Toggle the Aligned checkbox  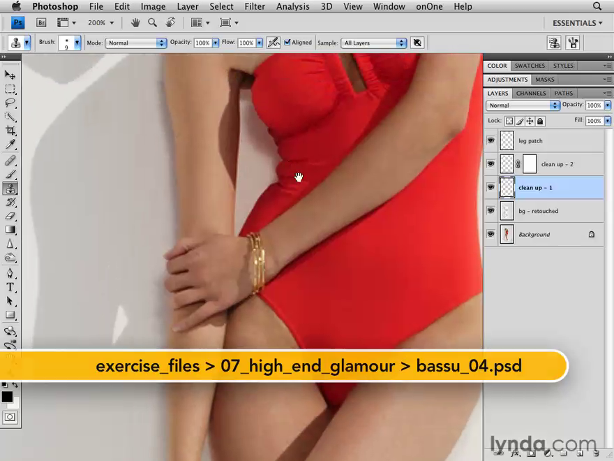[287, 43]
